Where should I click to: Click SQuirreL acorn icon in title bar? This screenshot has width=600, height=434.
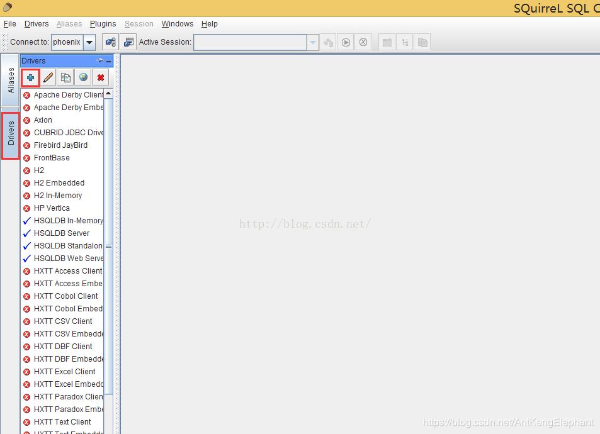pyautogui.click(x=8, y=8)
